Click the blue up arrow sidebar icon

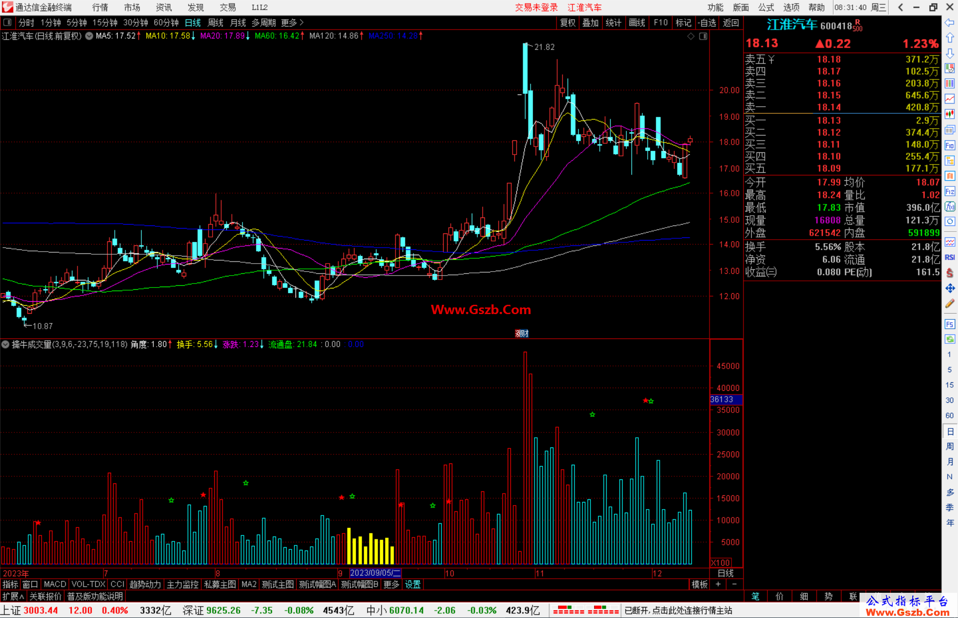coord(950,38)
